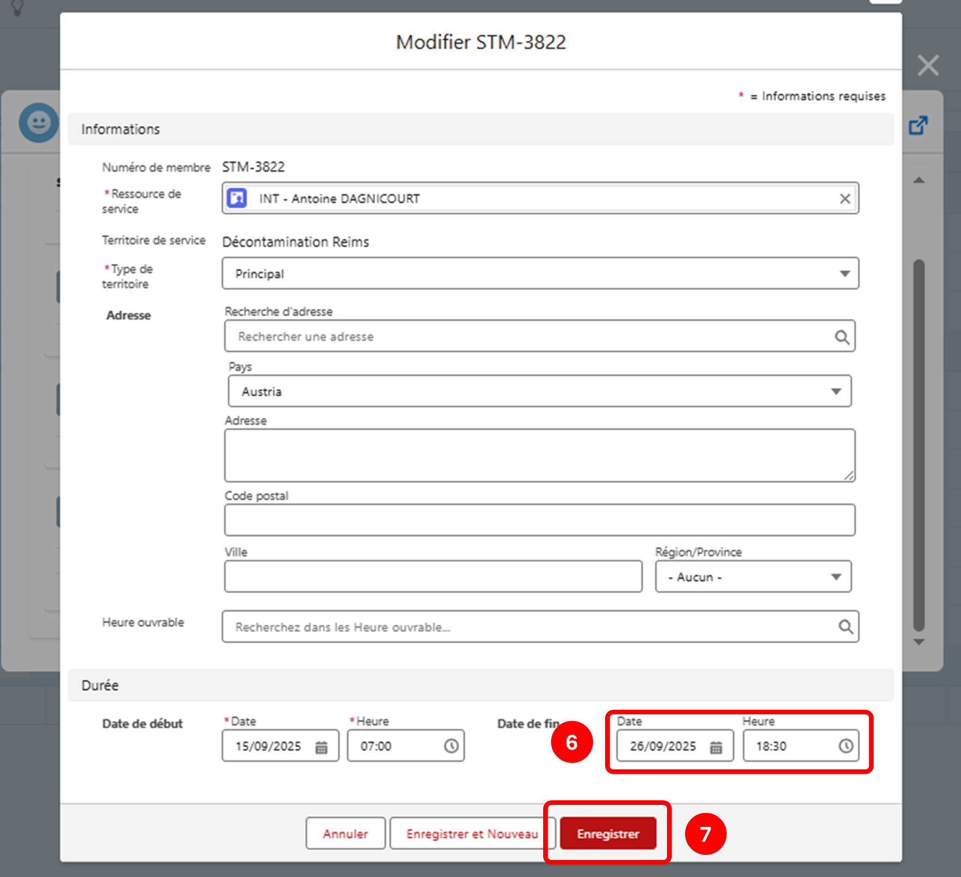Focus the Code postal field

point(539,520)
